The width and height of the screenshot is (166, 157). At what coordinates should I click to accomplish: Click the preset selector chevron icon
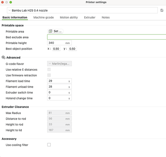point(9,10)
